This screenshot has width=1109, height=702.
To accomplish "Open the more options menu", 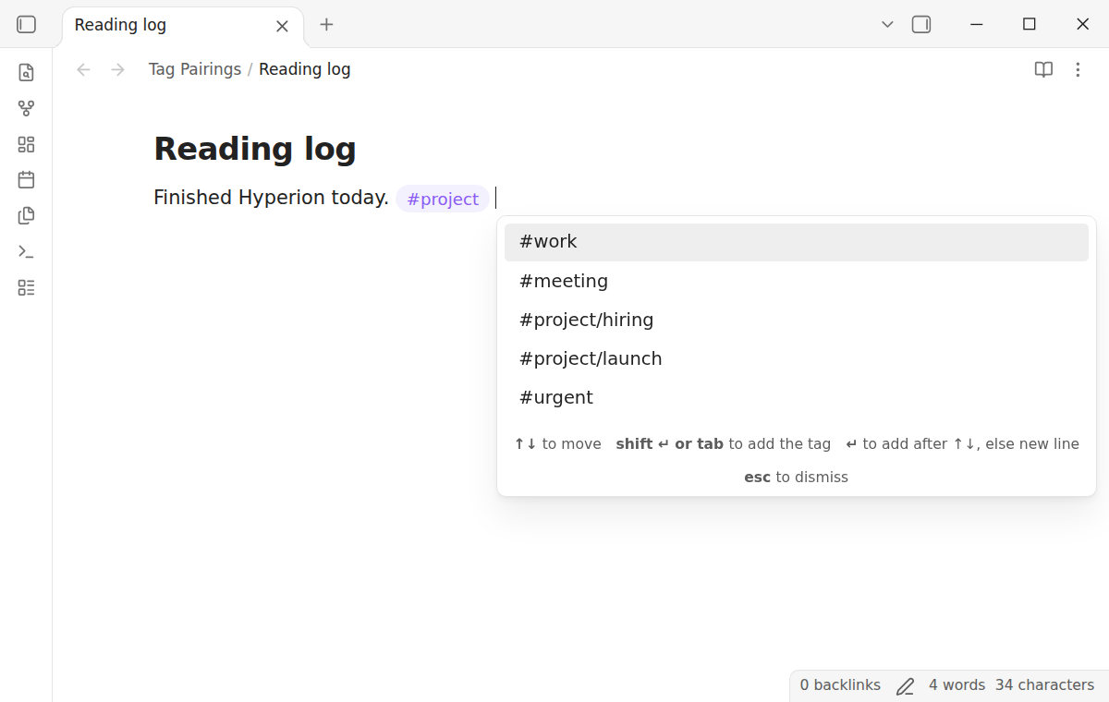I will tap(1078, 69).
